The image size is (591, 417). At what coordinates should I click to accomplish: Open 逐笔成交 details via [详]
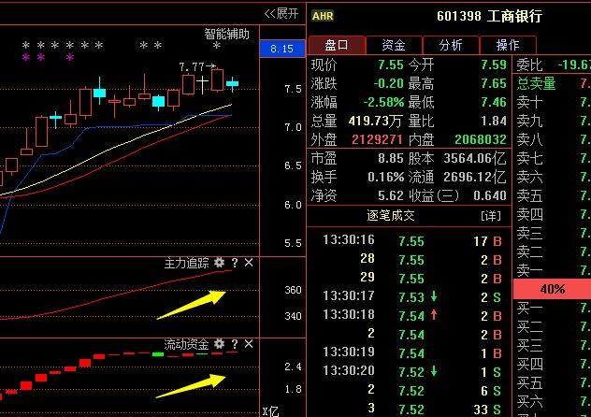click(491, 216)
